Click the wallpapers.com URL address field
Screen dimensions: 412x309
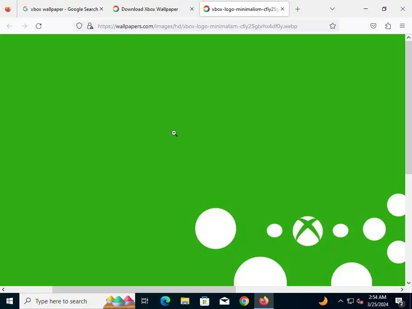(197, 26)
